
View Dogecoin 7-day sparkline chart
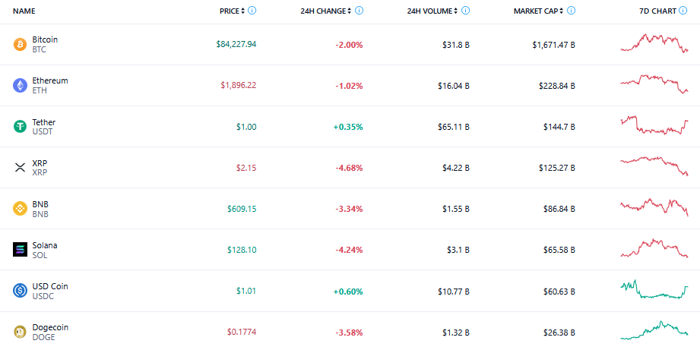[654, 330]
